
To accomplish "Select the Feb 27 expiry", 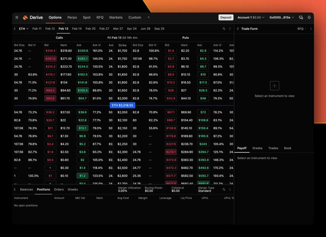I will (x=104, y=29).
